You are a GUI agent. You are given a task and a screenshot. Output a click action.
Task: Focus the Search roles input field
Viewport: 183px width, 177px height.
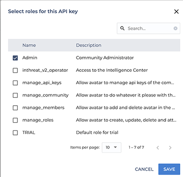[148, 28]
